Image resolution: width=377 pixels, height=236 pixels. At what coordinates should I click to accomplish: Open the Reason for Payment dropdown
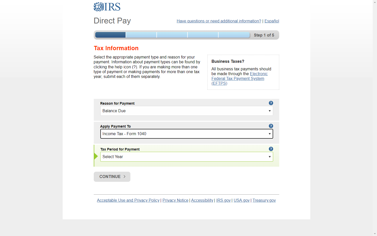coord(186,111)
